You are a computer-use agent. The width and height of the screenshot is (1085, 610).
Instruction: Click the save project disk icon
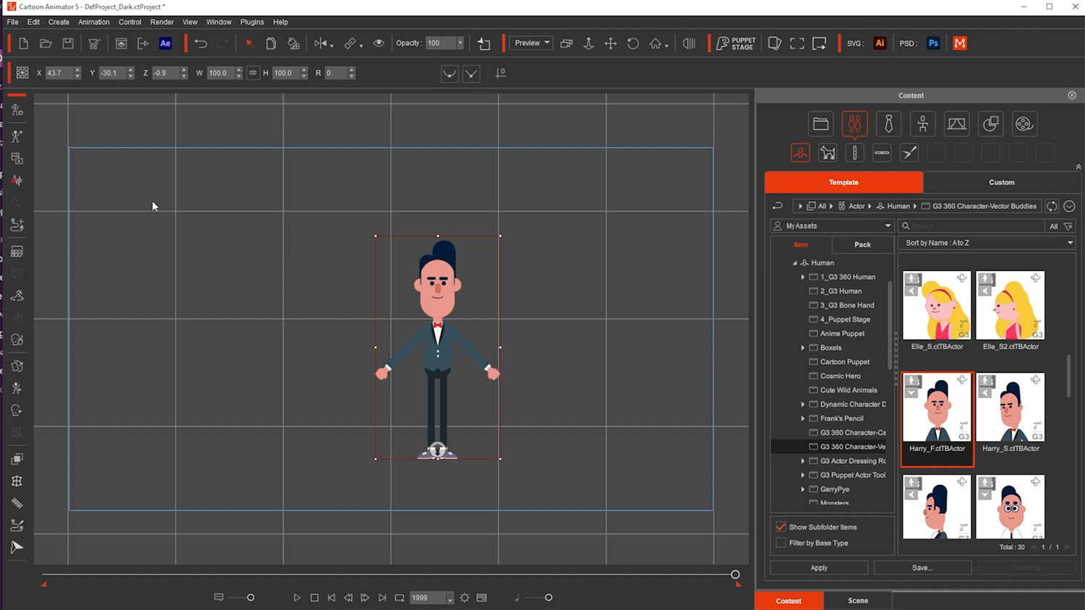[68, 43]
